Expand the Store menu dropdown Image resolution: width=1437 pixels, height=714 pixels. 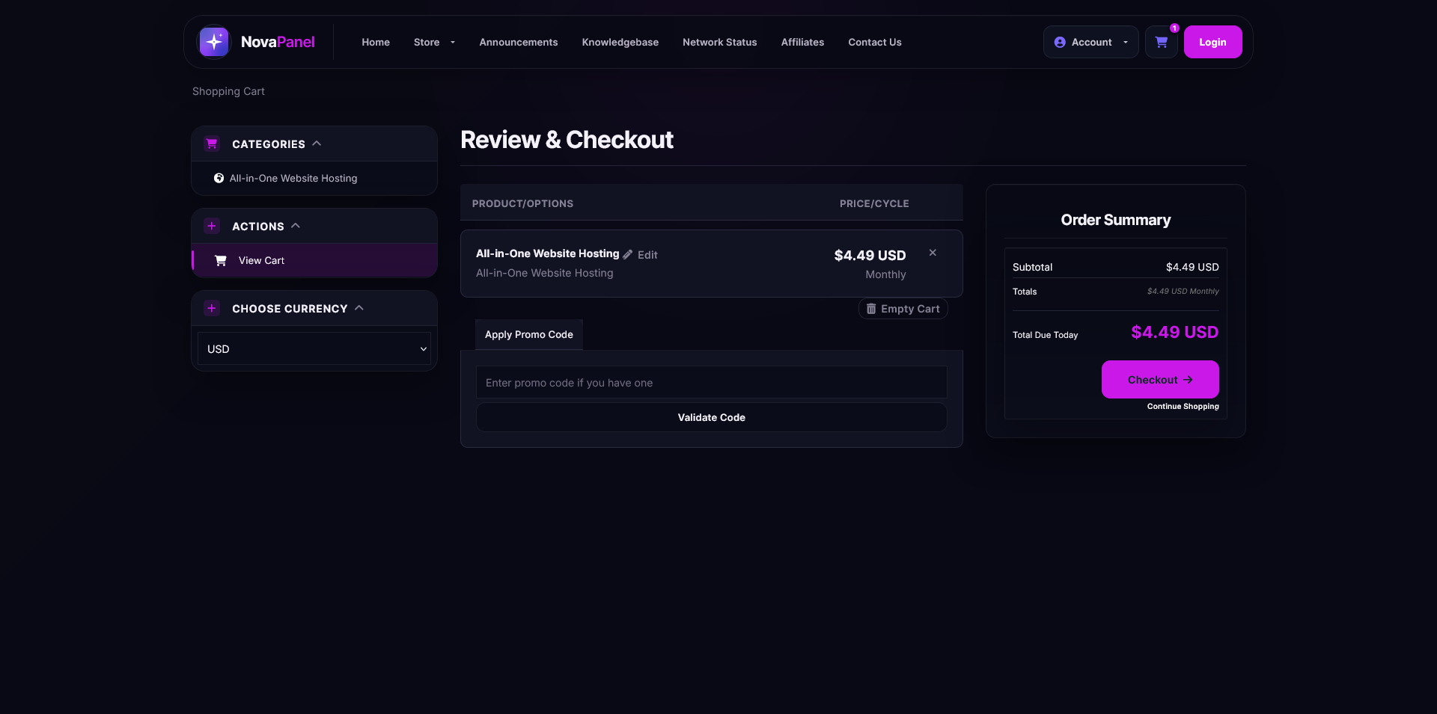[434, 42]
